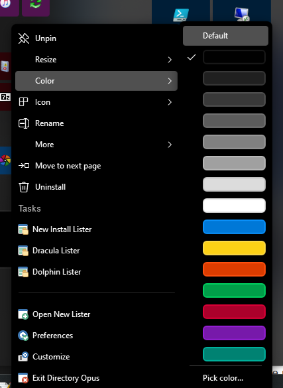
Task: Select the crimson red color swatch
Action: pyautogui.click(x=234, y=312)
